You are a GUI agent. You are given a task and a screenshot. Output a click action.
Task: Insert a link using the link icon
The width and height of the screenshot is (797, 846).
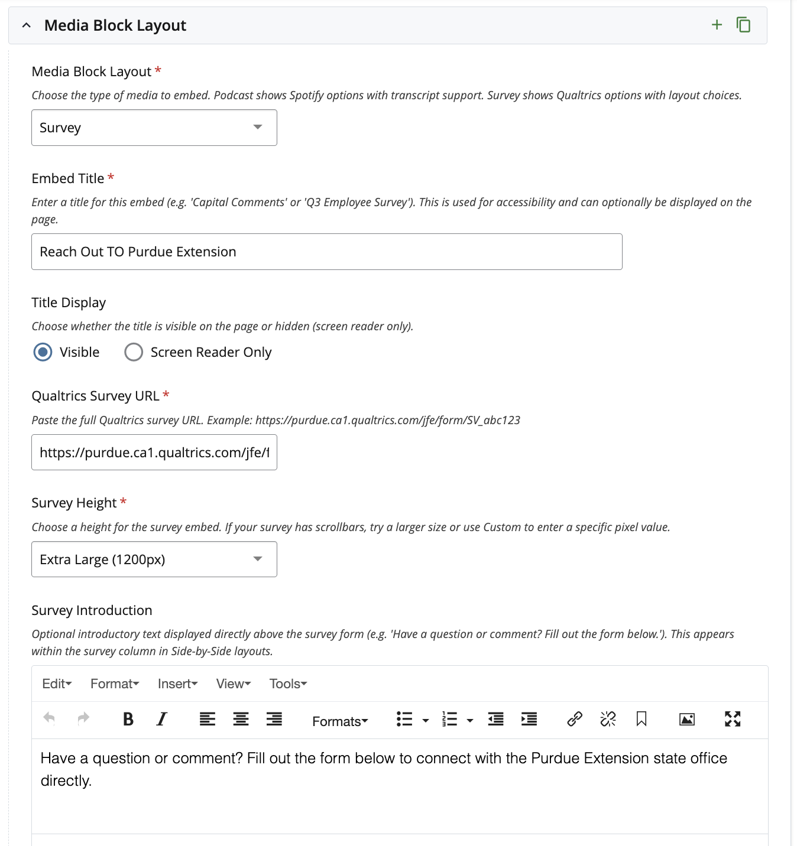point(573,720)
